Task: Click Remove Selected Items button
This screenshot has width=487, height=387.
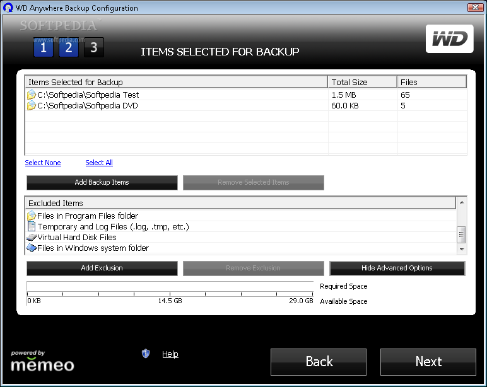Action: pyautogui.click(x=254, y=183)
